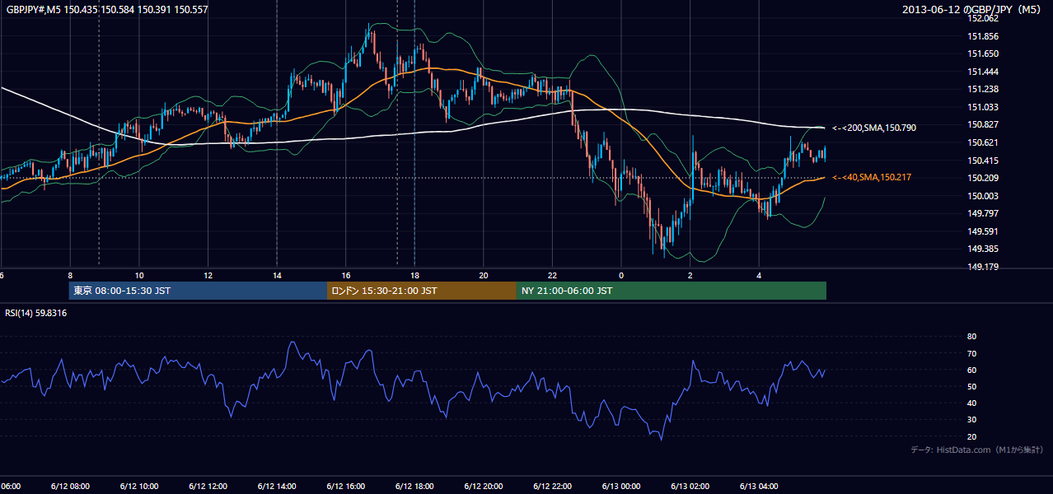Image resolution: width=1053 pixels, height=494 pixels.
Task: Click the 151.650 price axis value
Action: pos(984,54)
